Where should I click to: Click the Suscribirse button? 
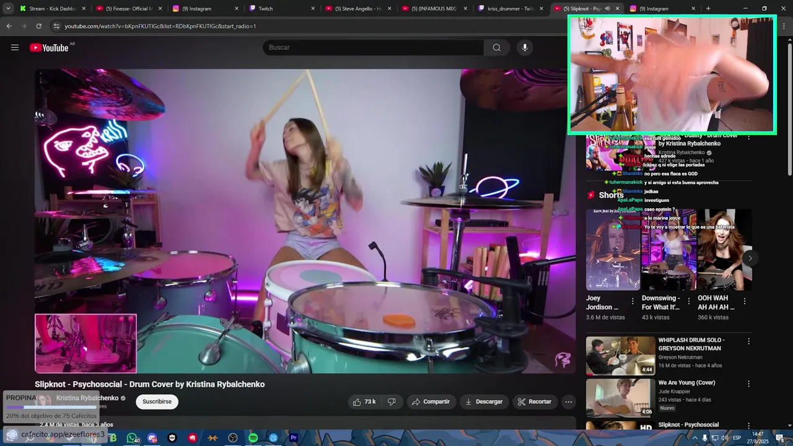pos(157,401)
